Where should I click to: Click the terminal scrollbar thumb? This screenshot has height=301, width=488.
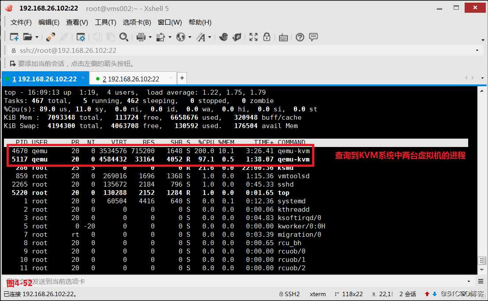[x=482, y=261]
